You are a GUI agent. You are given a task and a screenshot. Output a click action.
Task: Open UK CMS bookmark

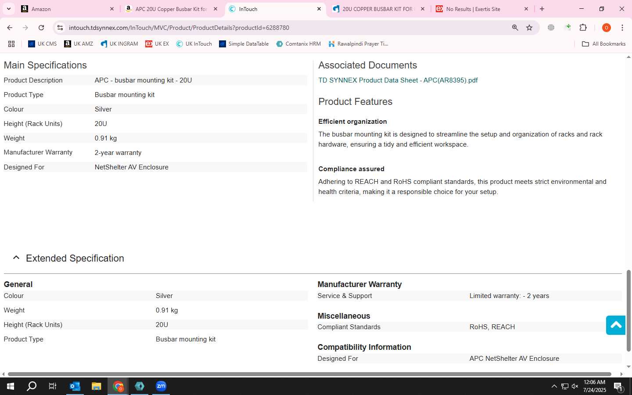(43, 44)
